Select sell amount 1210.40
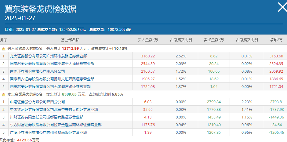This screenshot has height=142, width=287. click(214, 125)
